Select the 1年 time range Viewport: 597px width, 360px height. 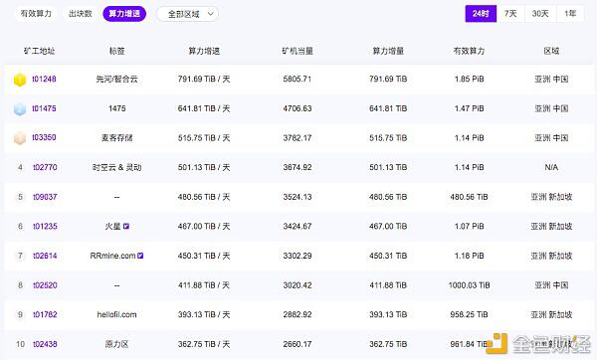coord(570,14)
